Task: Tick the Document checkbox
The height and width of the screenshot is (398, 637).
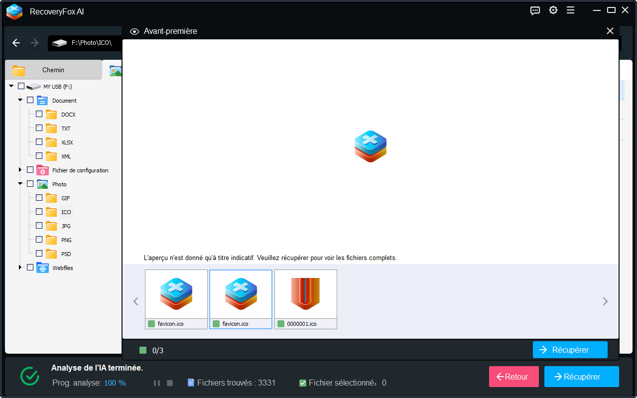Action: pyautogui.click(x=30, y=100)
